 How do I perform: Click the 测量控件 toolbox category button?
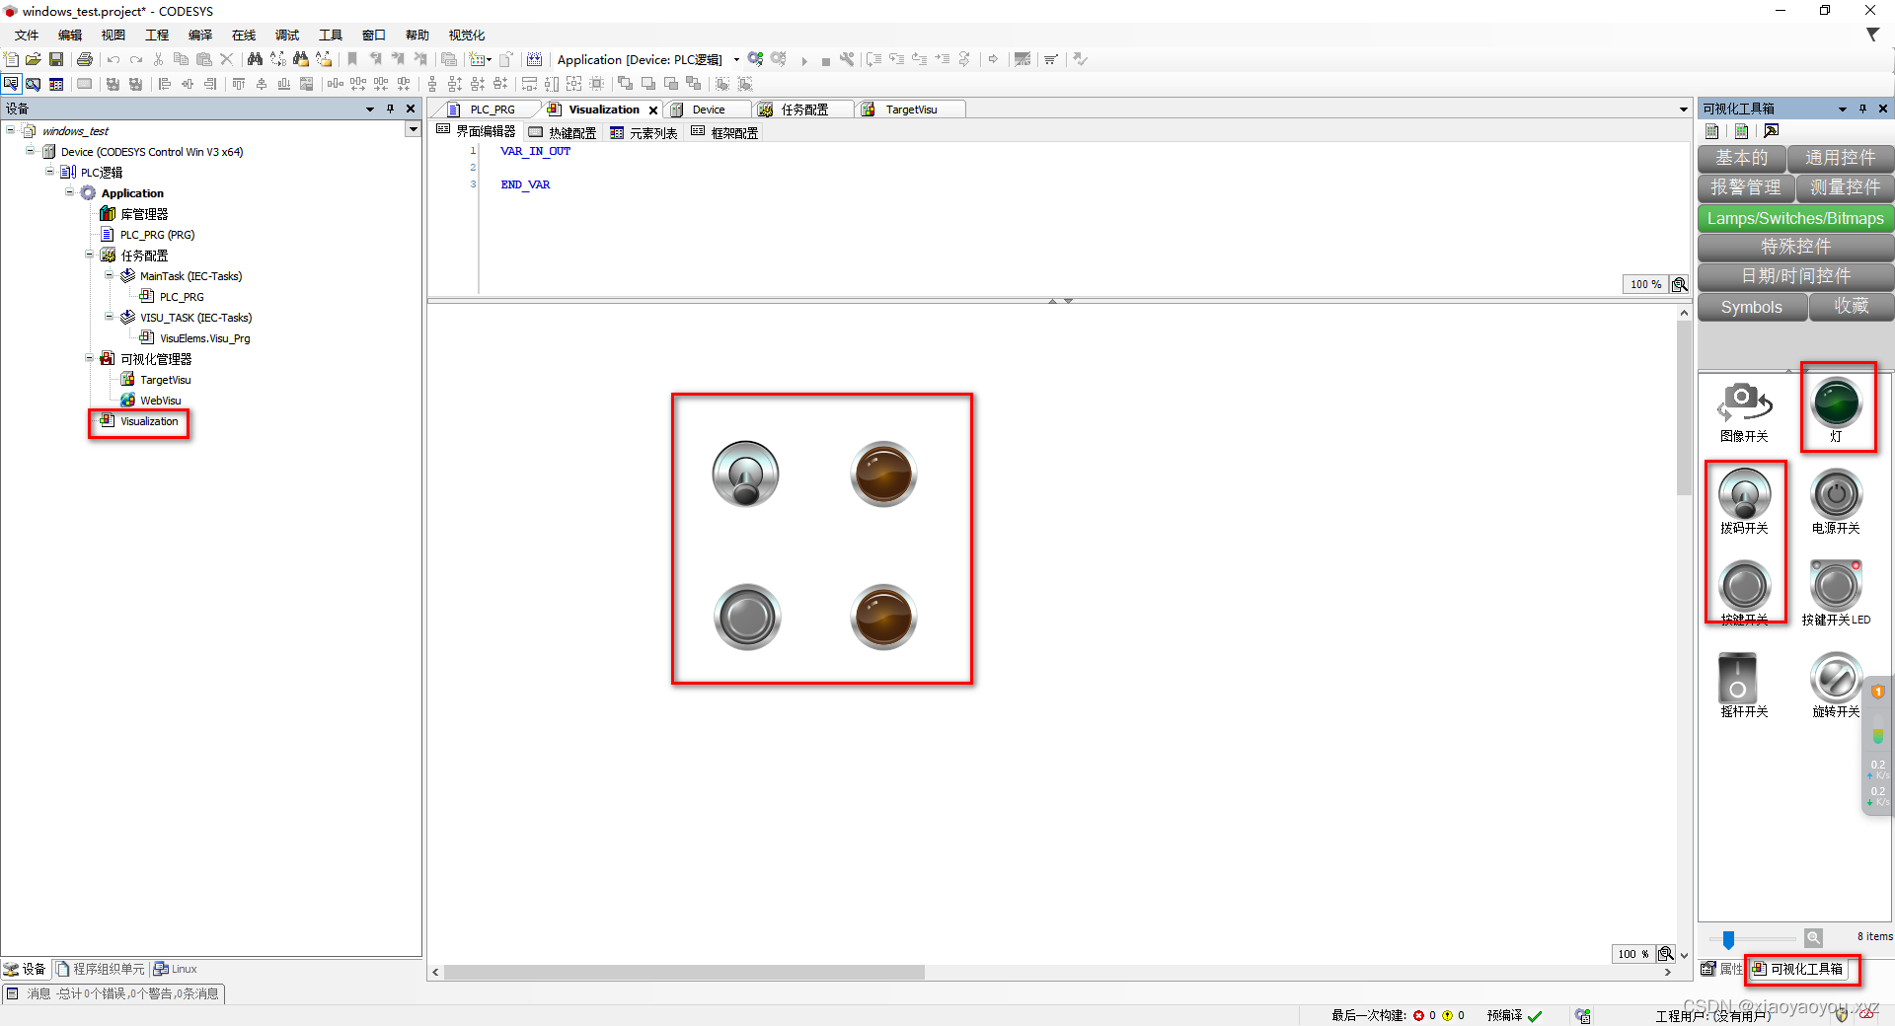pos(1845,187)
